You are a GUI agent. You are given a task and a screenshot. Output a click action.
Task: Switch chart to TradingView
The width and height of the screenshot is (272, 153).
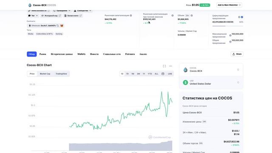coord(61,74)
